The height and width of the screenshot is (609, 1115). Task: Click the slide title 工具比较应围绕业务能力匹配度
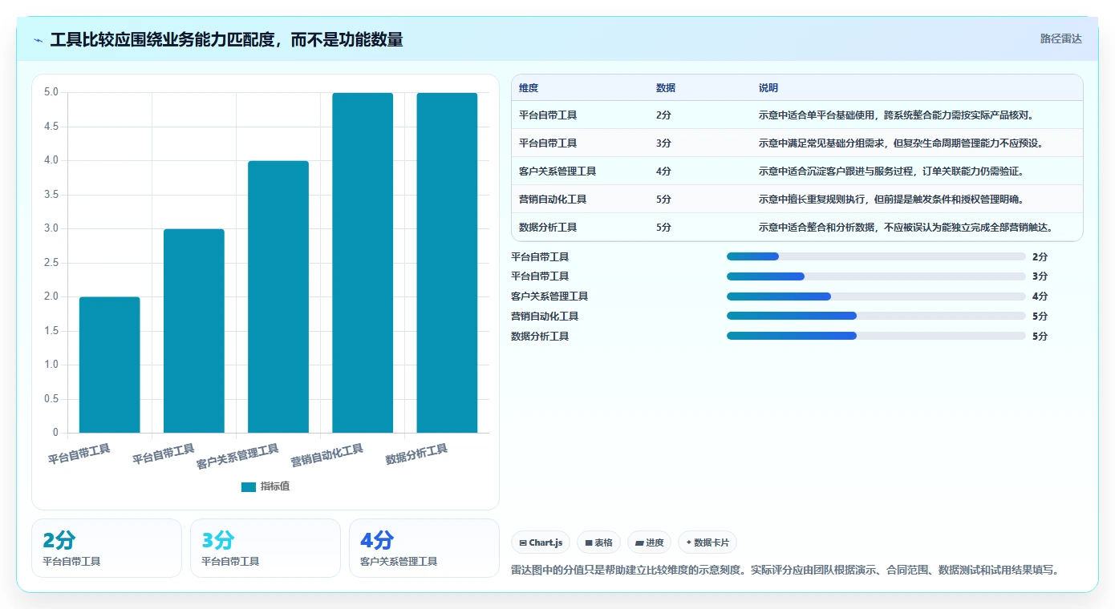226,39
